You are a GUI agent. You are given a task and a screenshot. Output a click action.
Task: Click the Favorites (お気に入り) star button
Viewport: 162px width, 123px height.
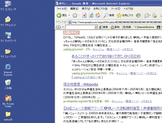(125, 15)
